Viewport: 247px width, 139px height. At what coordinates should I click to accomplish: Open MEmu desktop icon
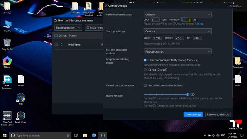(7, 62)
